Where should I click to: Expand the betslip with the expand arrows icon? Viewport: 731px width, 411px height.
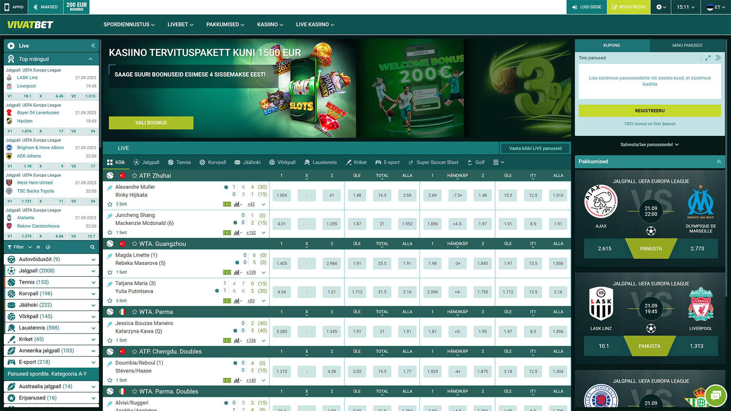tap(708, 58)
